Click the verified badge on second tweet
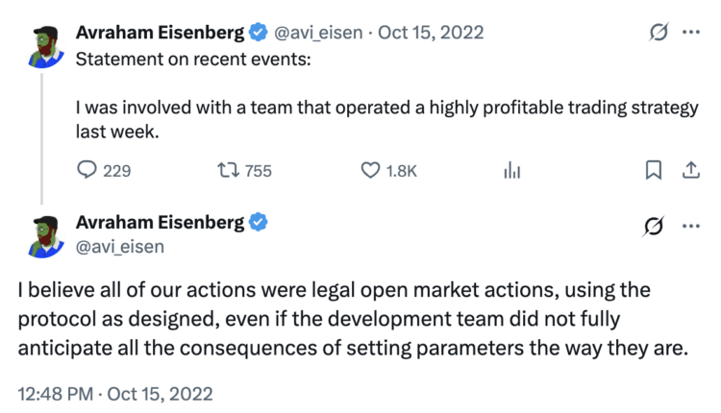 point(259,223)
